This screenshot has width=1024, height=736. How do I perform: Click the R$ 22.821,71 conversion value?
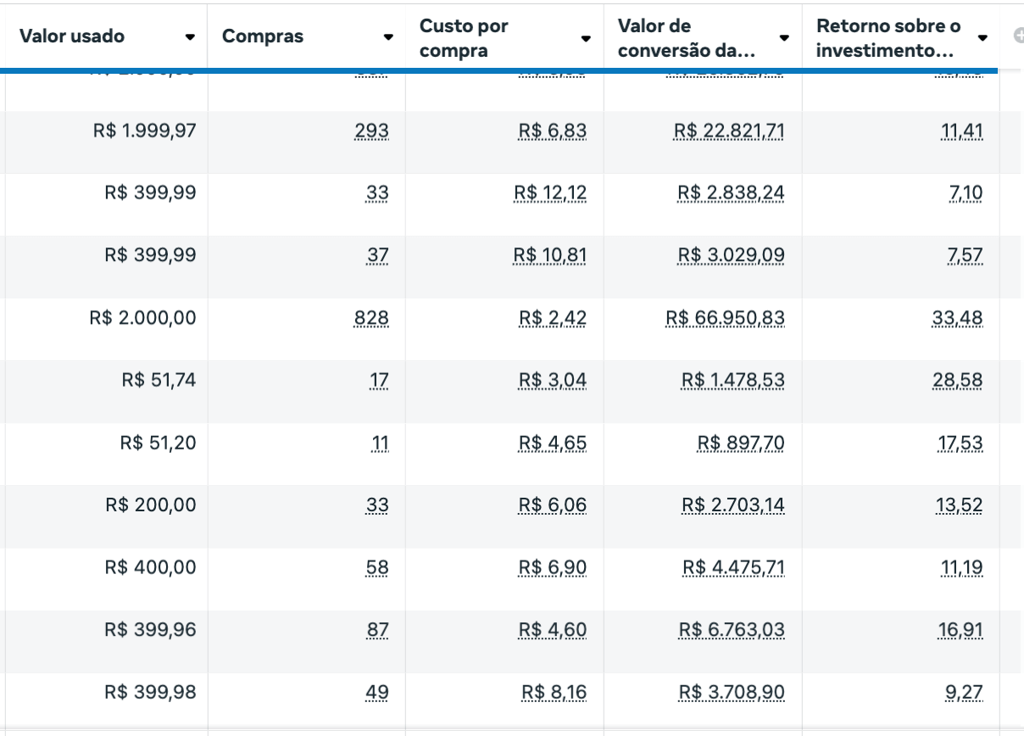click(729, 131)
